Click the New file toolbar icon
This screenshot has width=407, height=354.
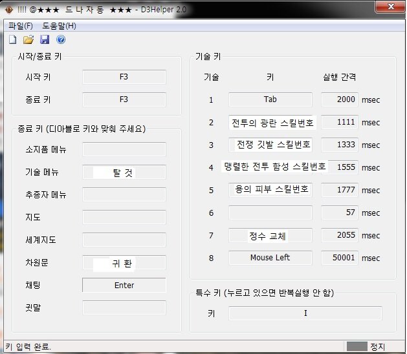[x=13, y=39]
